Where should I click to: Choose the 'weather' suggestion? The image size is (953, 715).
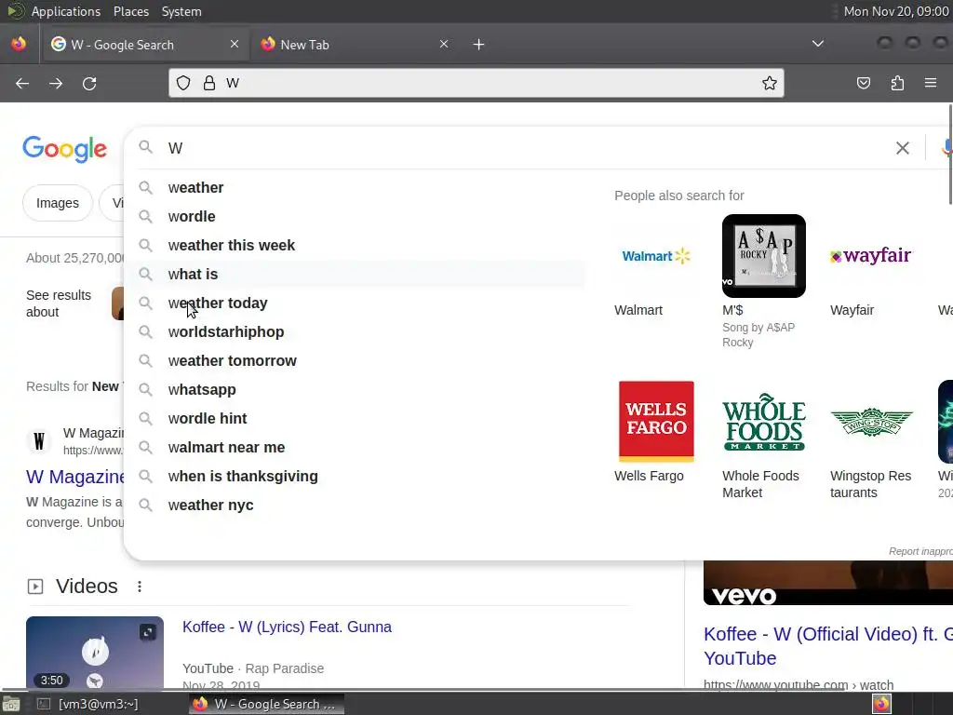click(x=355, y=188)
